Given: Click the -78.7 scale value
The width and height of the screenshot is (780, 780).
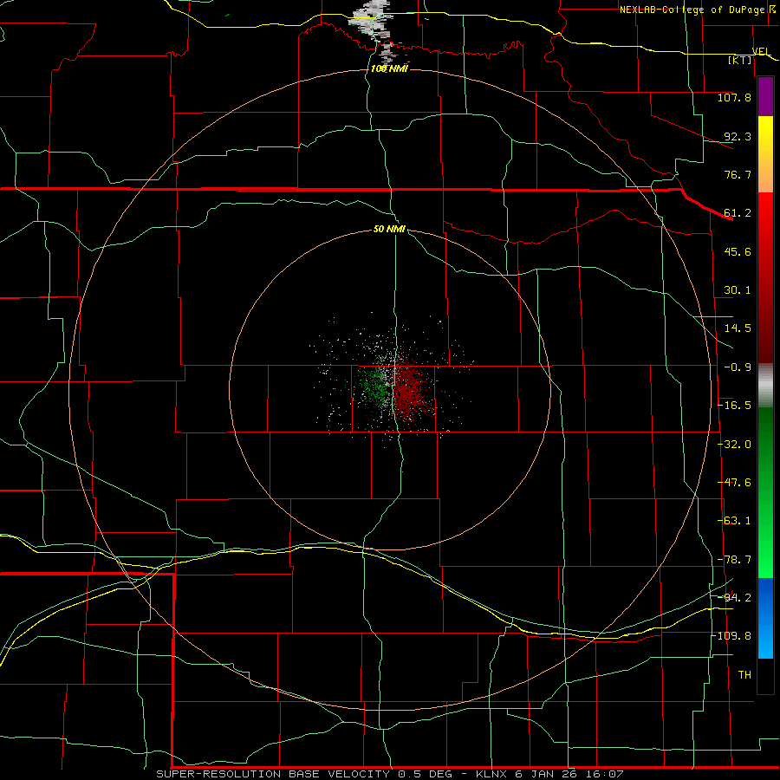Looking at the screenshot, I should click(x=734, y=560).
